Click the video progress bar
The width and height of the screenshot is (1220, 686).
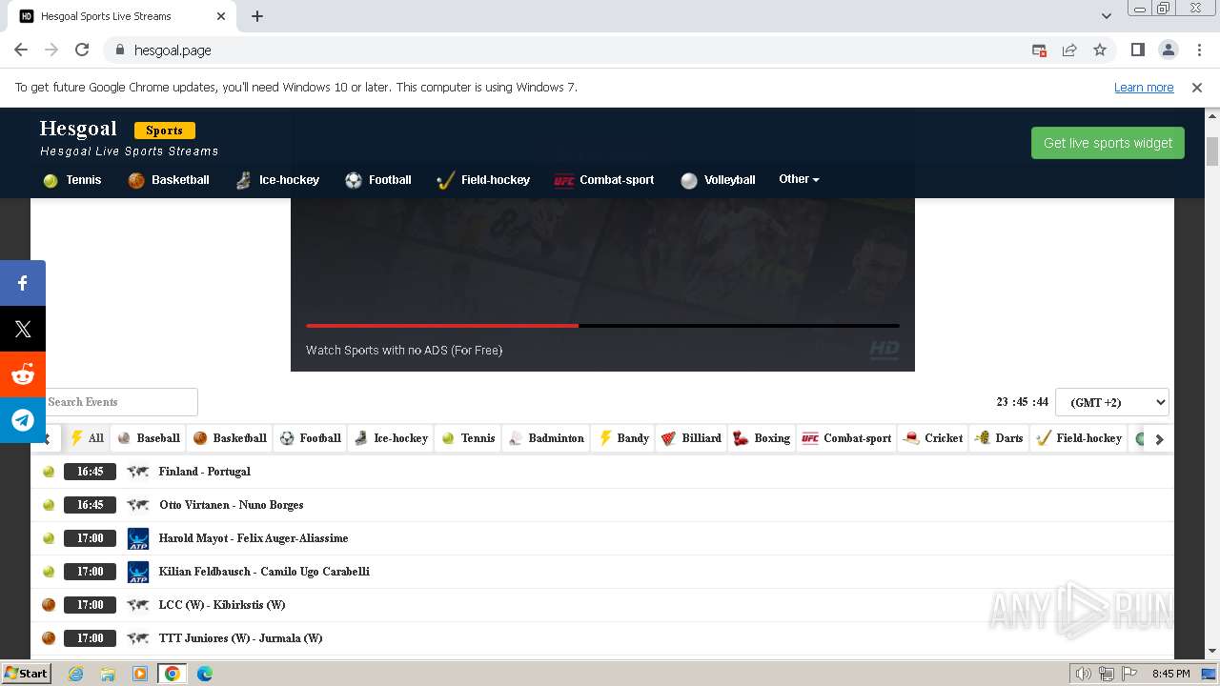tap(602, 326)
